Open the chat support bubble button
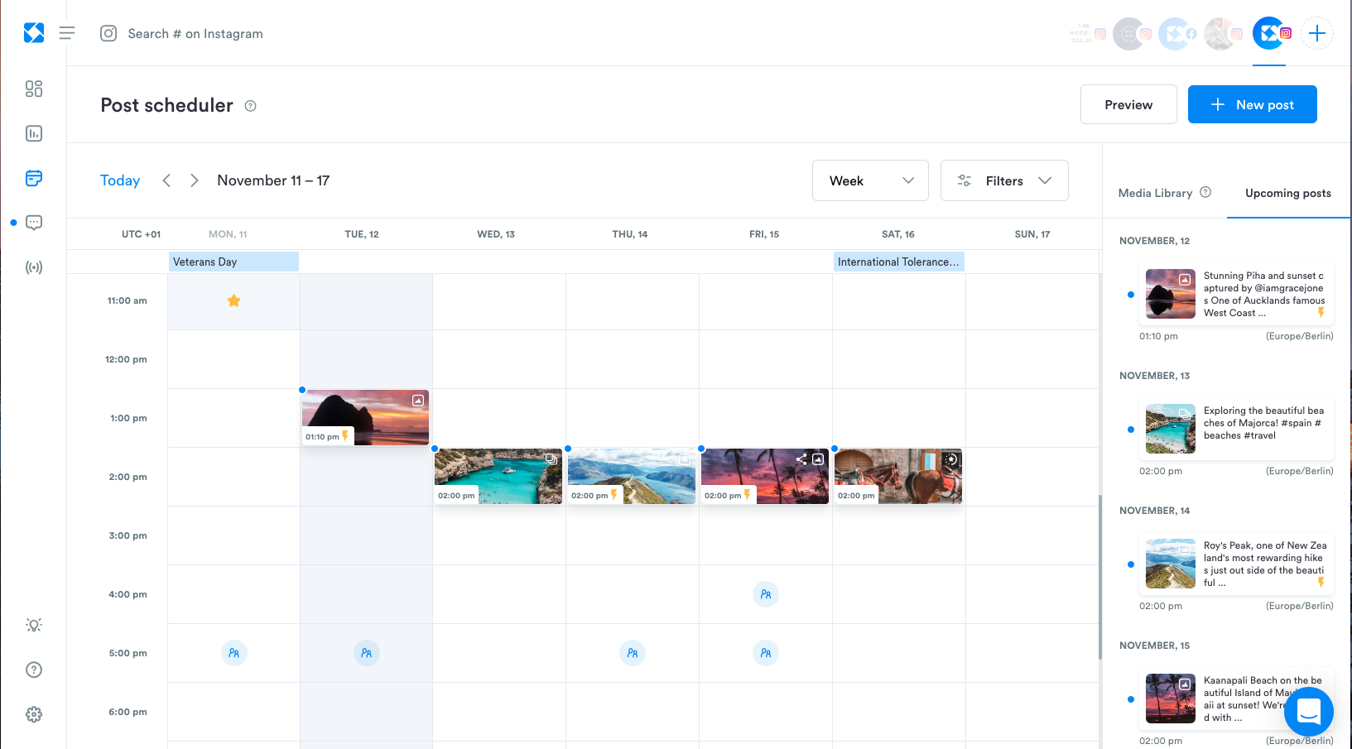Screen dimensions: 1352x749 tap(1309, 711)
